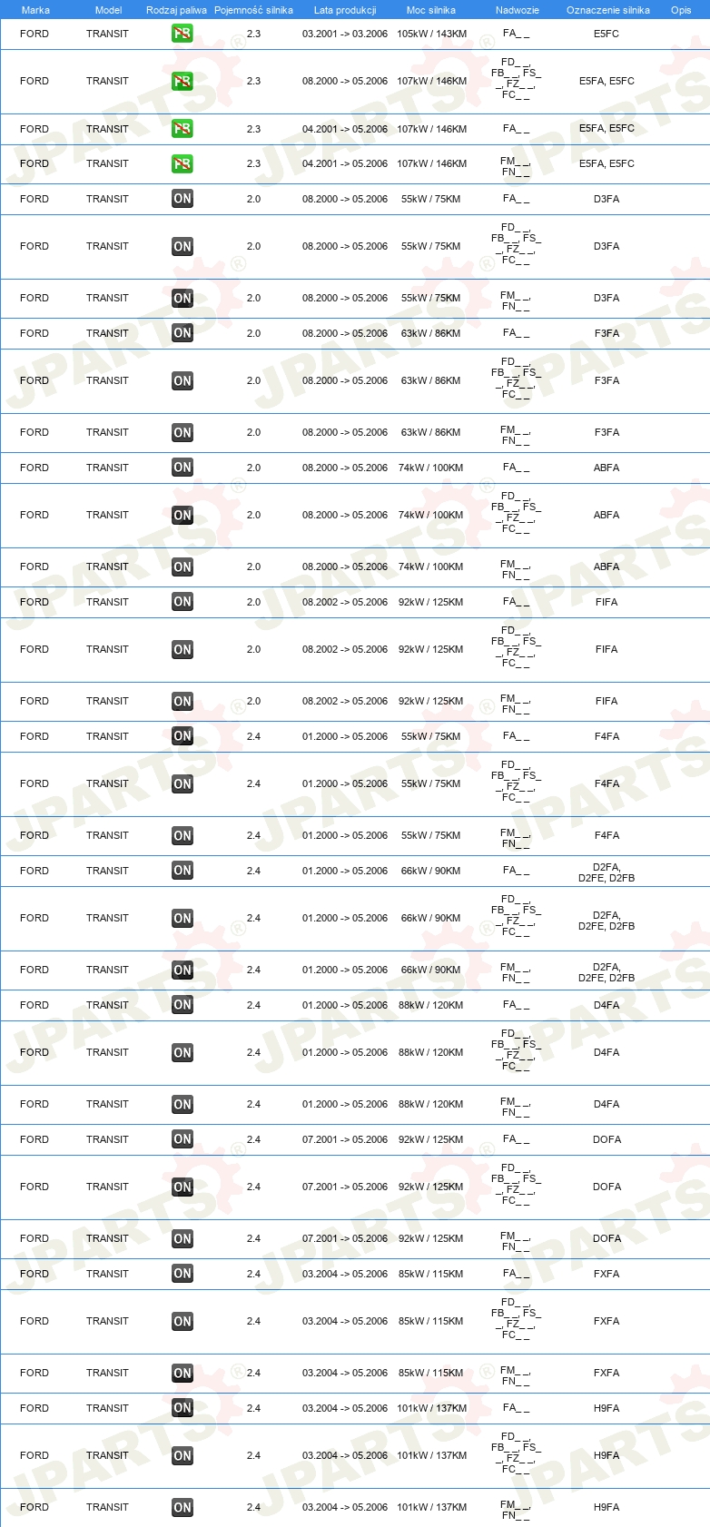Click the green petrol icon in E5FC row
This screenshot has height=1527, width=710.
click(x=182, y=34)
